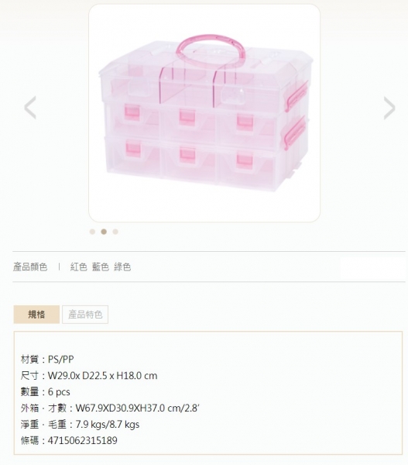Click the blank box beside color options
The image size is (408, 465).
[372, 267]
